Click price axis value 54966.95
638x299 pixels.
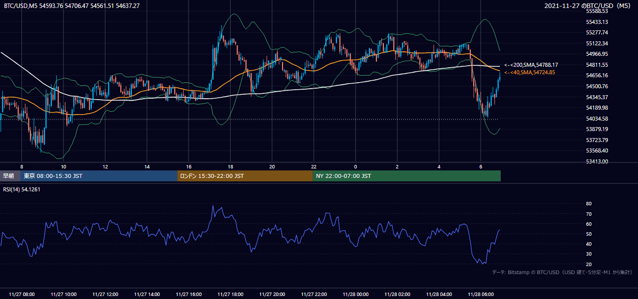(597, 54)
